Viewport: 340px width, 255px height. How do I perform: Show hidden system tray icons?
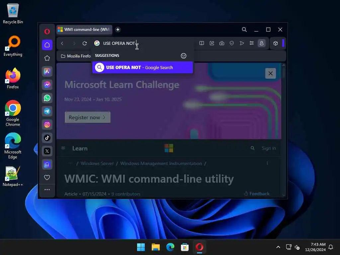[278, 247]
